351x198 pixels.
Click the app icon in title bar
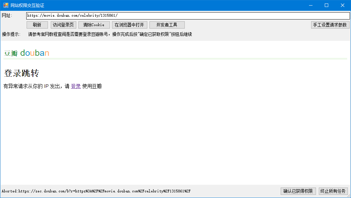point(6,5)
